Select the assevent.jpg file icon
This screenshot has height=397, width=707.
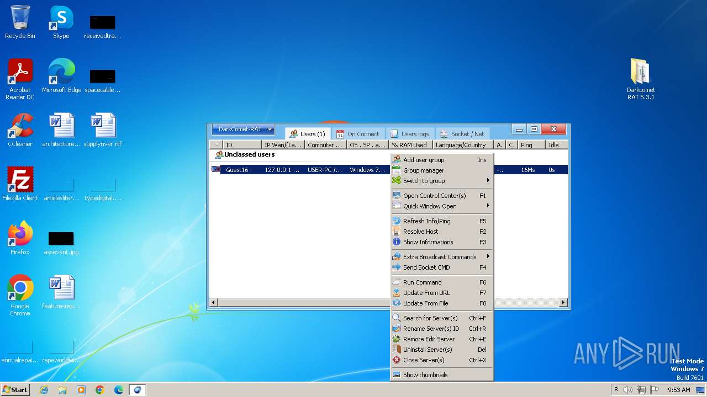(x=61, y=244)
